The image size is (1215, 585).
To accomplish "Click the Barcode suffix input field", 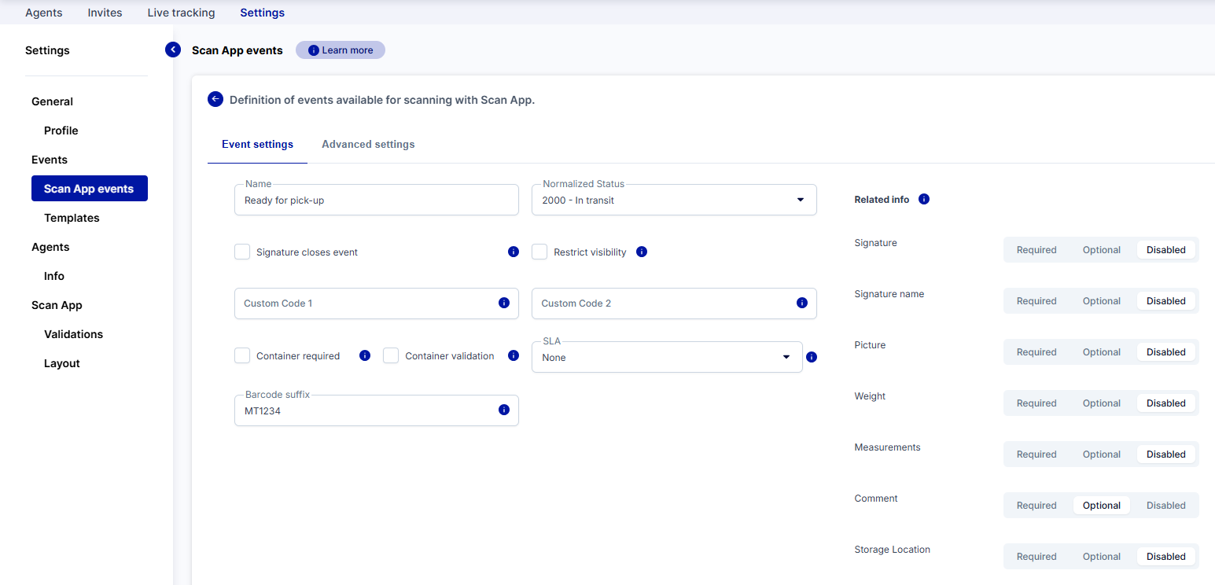I will coord(366,410).
